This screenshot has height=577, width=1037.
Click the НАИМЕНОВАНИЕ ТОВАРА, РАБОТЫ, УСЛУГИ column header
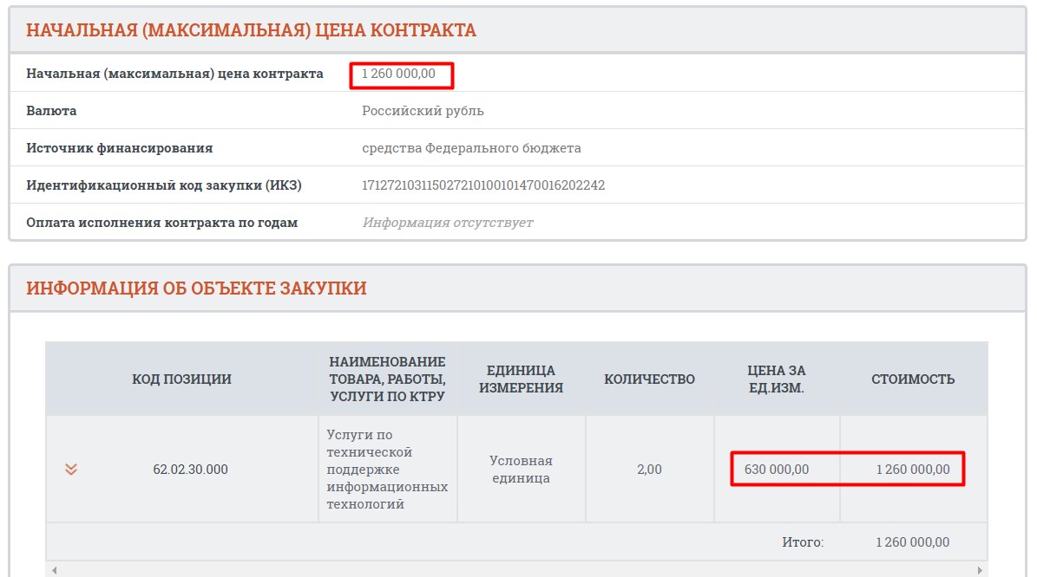(x=387, y=379)
